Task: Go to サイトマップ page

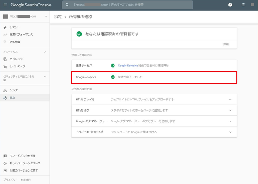Action: (17, 66)
